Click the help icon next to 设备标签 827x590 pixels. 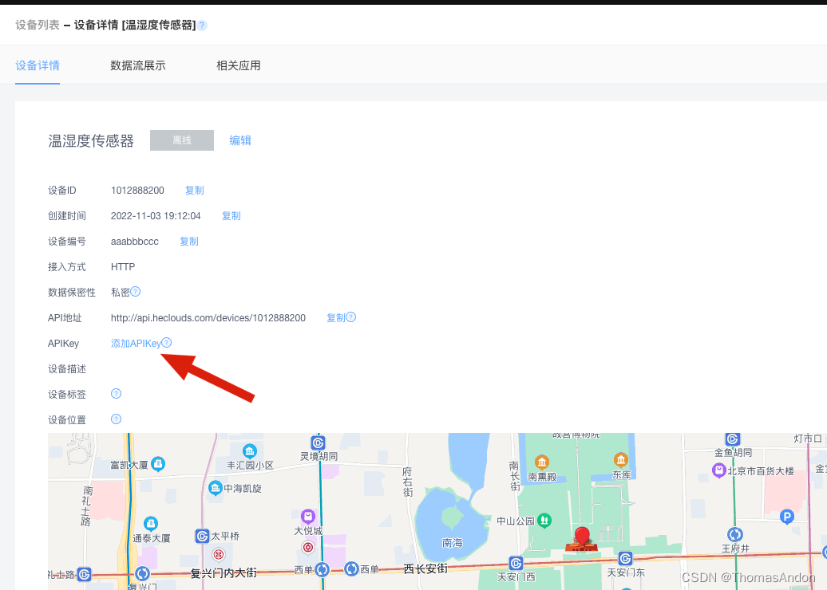point(116,393)
